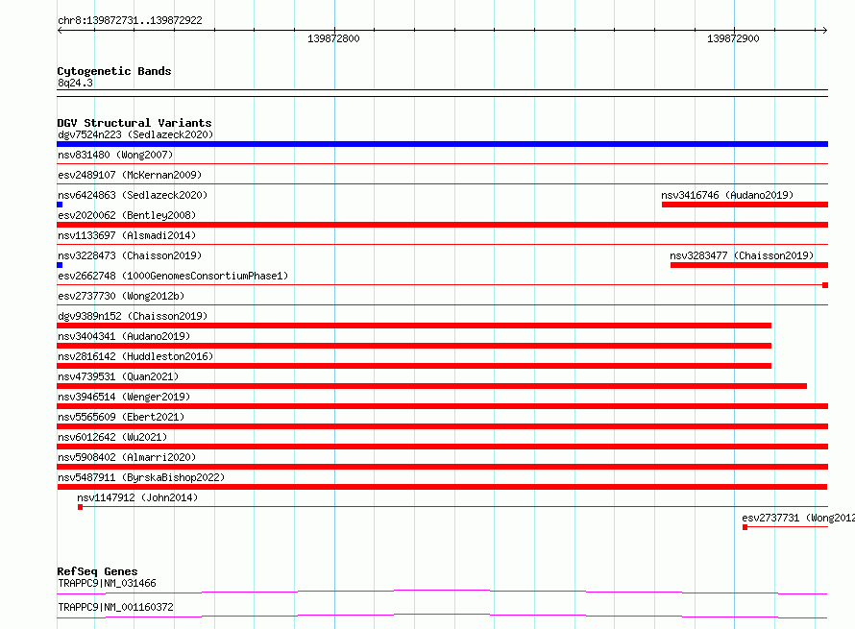Select variant nsv1147912 (John2014) label
855x629 pixels.
coord(137,497)
